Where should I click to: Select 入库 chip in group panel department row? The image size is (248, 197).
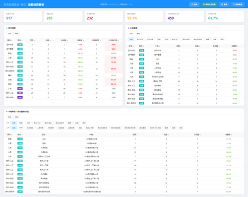point(28,123)
